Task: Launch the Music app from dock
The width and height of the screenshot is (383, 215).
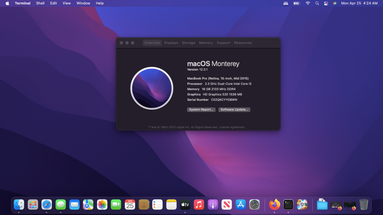Action: pos(199,205)
